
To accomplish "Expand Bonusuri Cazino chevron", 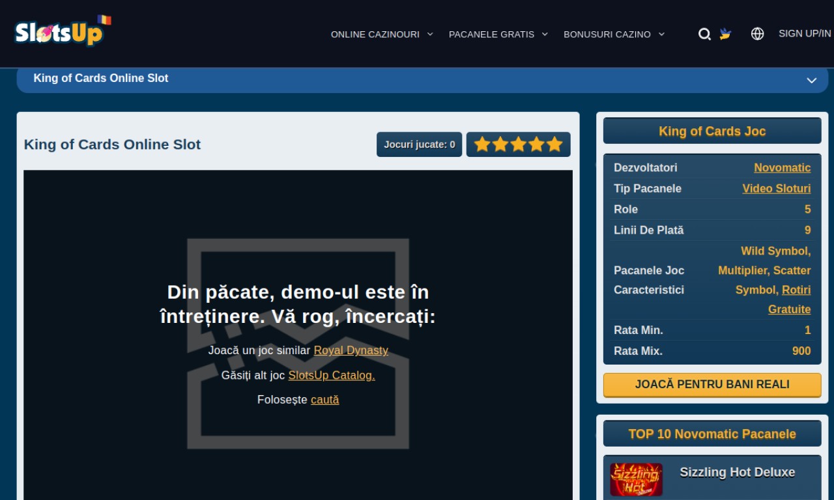I will coord(661,34).
